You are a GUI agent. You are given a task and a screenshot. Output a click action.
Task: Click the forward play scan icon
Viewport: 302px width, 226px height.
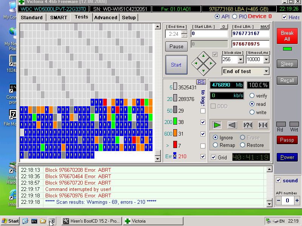pos(217,125)
